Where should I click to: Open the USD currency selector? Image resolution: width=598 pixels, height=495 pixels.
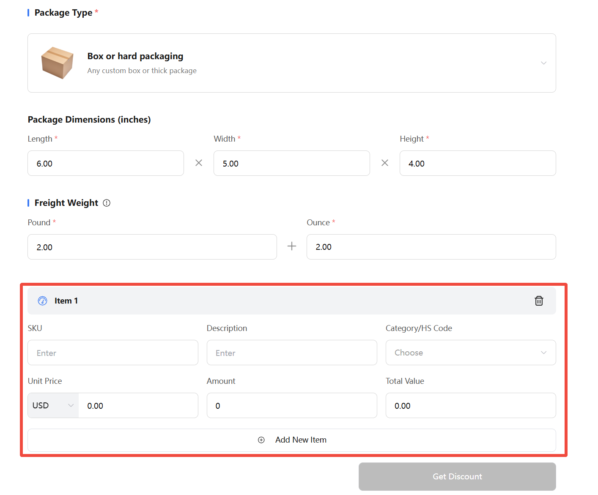pyautogui.click(x=53, y=405)
